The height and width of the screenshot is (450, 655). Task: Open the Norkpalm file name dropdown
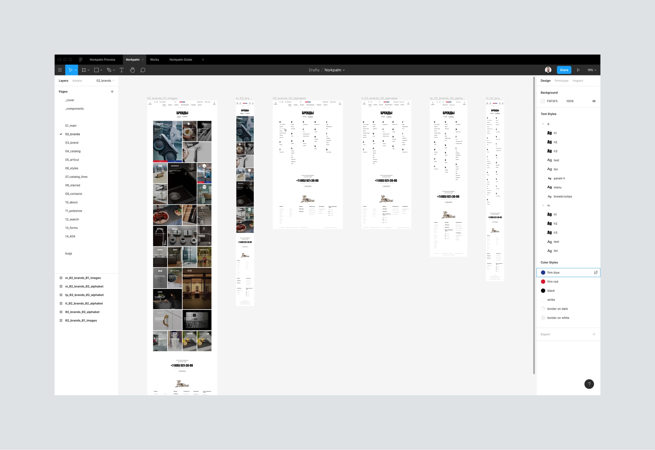click(335, 70)
